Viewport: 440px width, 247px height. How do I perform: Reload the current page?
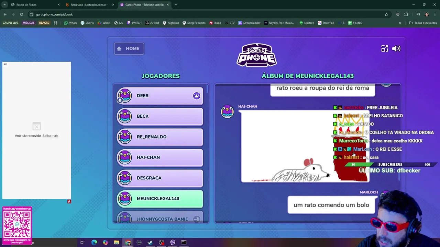click(21, 14)
